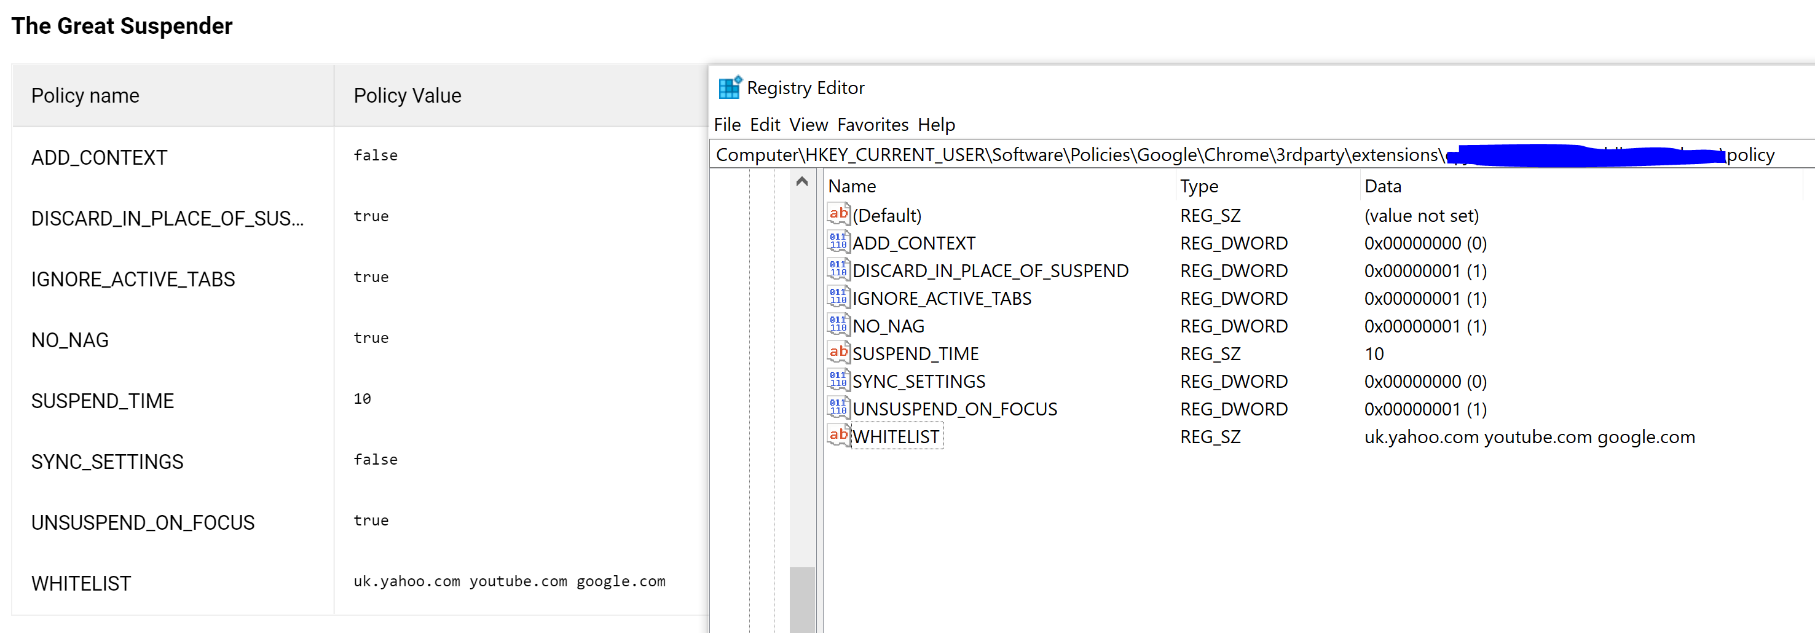1815x633 pixels.
Task: Select the WHITELIST registry value
Action: click(x=896, y=436)
